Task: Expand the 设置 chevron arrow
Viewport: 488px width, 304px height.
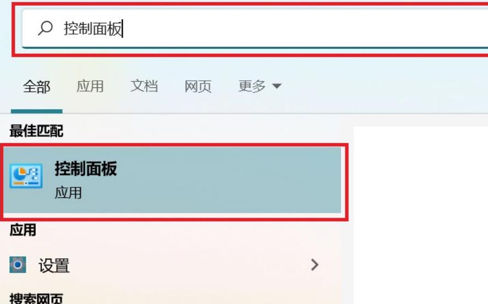Action: tap(315, 265)
